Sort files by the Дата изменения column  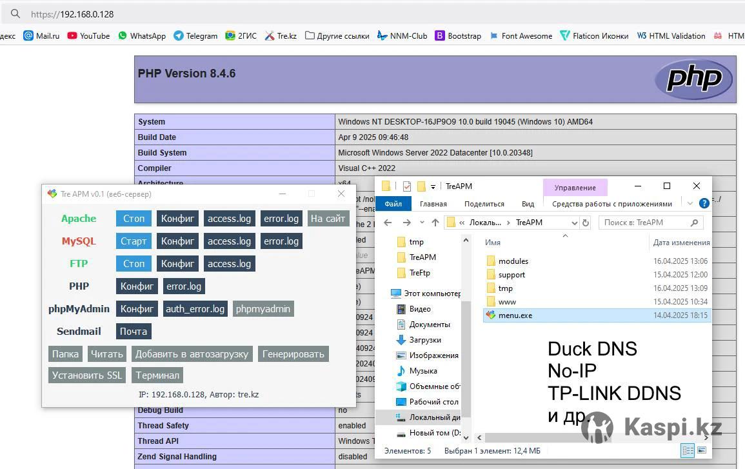(681, 243)
